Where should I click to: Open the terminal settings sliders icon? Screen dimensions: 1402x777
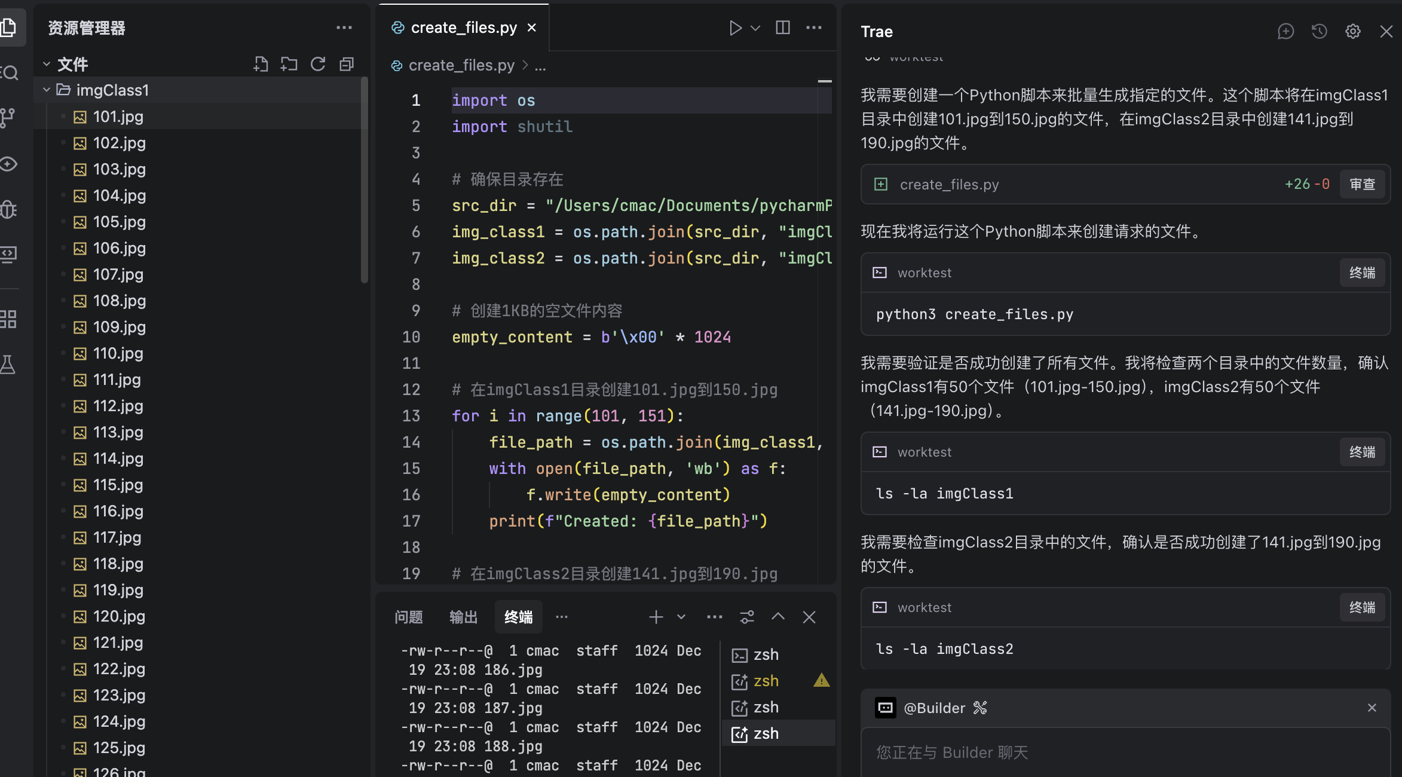[x=747, y=617]
